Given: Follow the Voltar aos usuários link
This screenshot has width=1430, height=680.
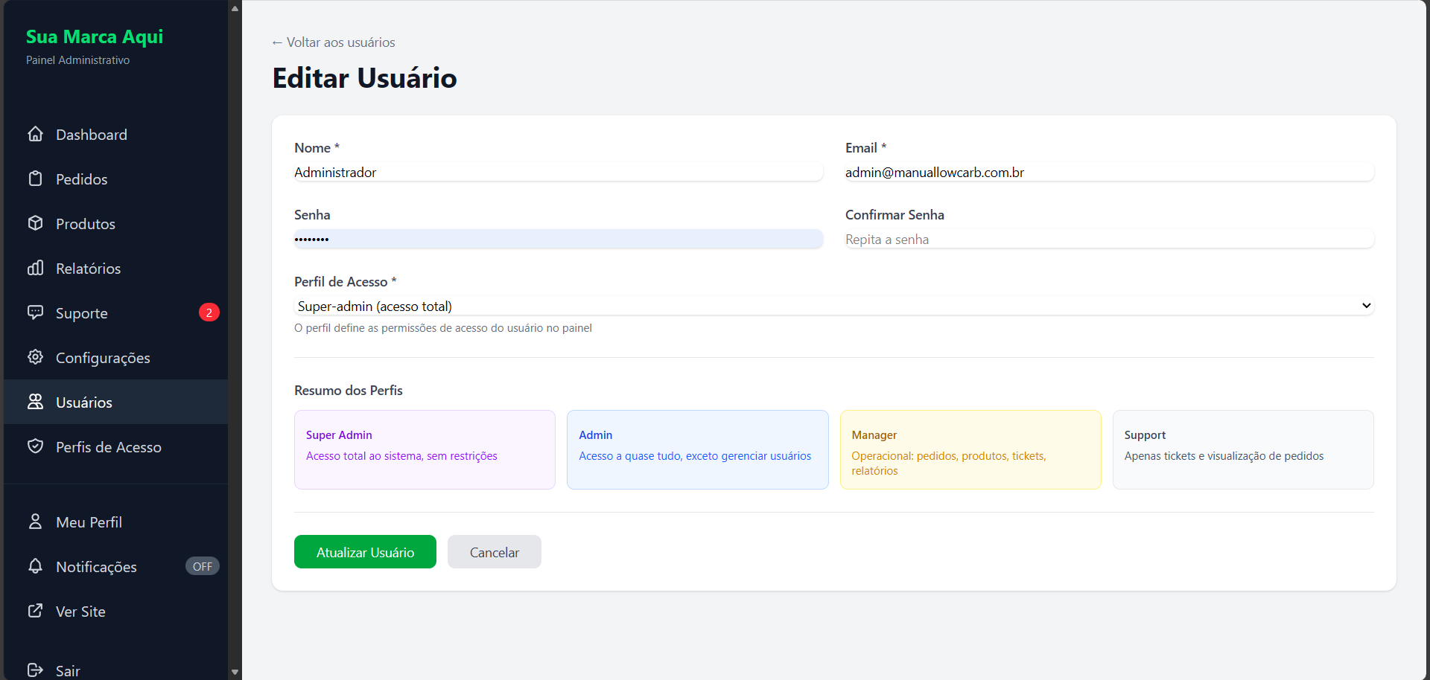Looking at the screenshot, I should tap(334, 42).
